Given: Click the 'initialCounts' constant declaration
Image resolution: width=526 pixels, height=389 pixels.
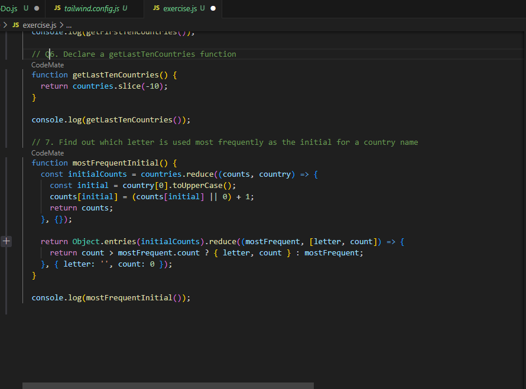Looking at the screenshot, I should (x=98, y=174).
